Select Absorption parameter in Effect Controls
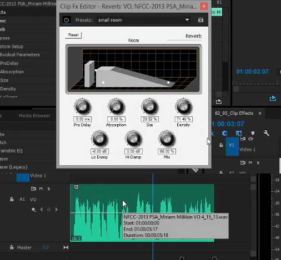The width and height of the screenshot is (281, 260). 12,72
